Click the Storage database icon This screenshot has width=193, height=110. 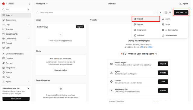pos(3,72)
